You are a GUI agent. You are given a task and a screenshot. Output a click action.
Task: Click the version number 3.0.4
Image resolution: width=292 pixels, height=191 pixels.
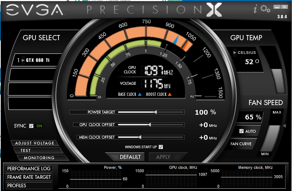pyautogui.click(x=282, y=17)
